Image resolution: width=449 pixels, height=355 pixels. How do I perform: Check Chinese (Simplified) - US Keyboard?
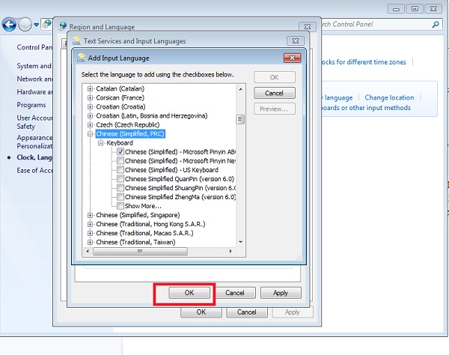[x=120, y=170]
